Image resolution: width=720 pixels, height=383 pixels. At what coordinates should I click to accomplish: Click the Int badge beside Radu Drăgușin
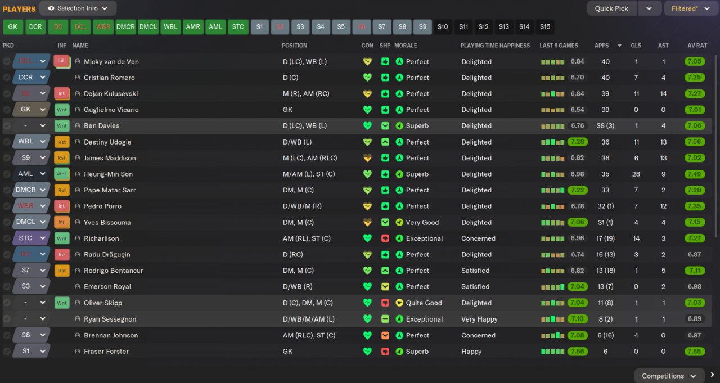[62, 254]
